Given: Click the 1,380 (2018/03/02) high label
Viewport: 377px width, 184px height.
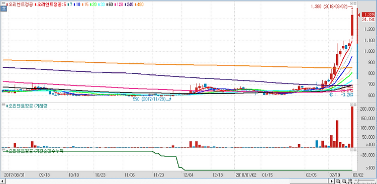Looking at the screenshot, I should click(329, 7).
